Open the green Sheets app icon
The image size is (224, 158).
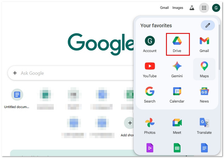pyautogui.click(x=177, y=148)
